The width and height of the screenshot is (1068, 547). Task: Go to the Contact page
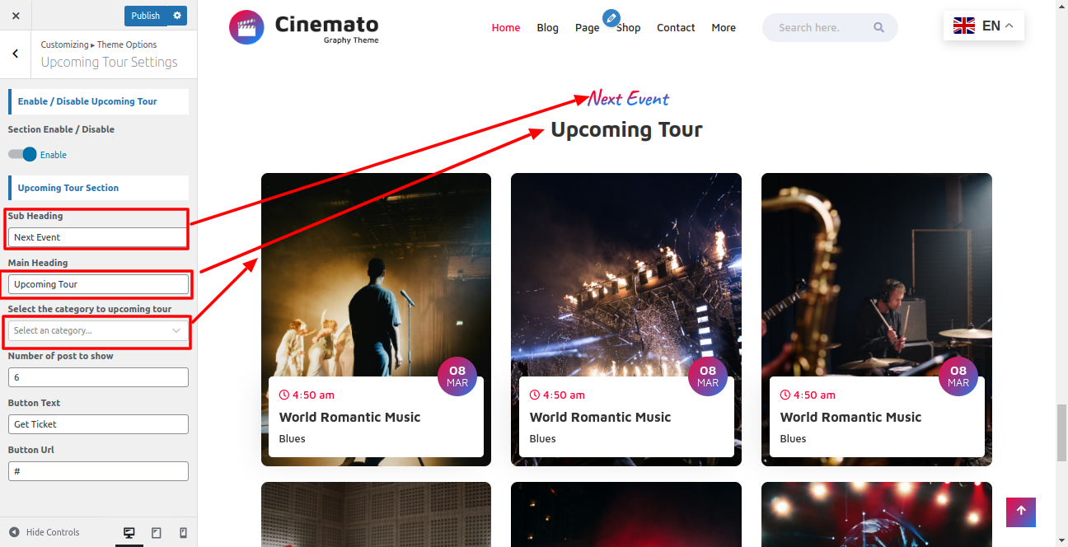(x=676, y=27)
